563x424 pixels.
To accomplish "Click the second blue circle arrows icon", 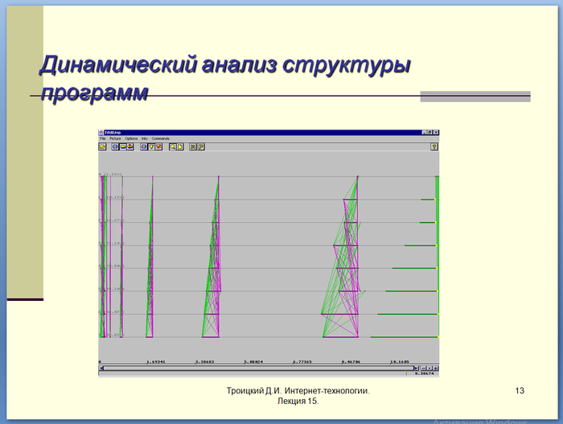I will pyautogui.click(x=144, y=146).
